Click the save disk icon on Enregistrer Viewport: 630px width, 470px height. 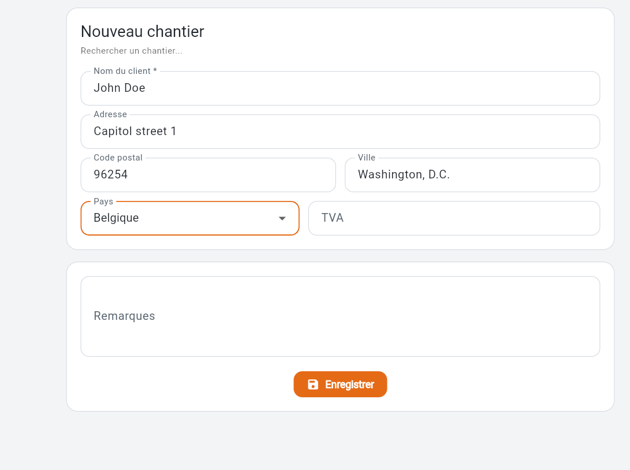pyautogui.click(x=312, y=384)
